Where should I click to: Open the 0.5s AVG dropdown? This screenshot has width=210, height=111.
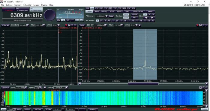click(136, 25)
